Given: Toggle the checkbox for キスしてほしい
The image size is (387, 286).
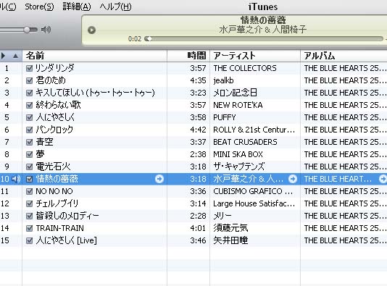Looking at the screenshot, I should [x=30, y=93].
